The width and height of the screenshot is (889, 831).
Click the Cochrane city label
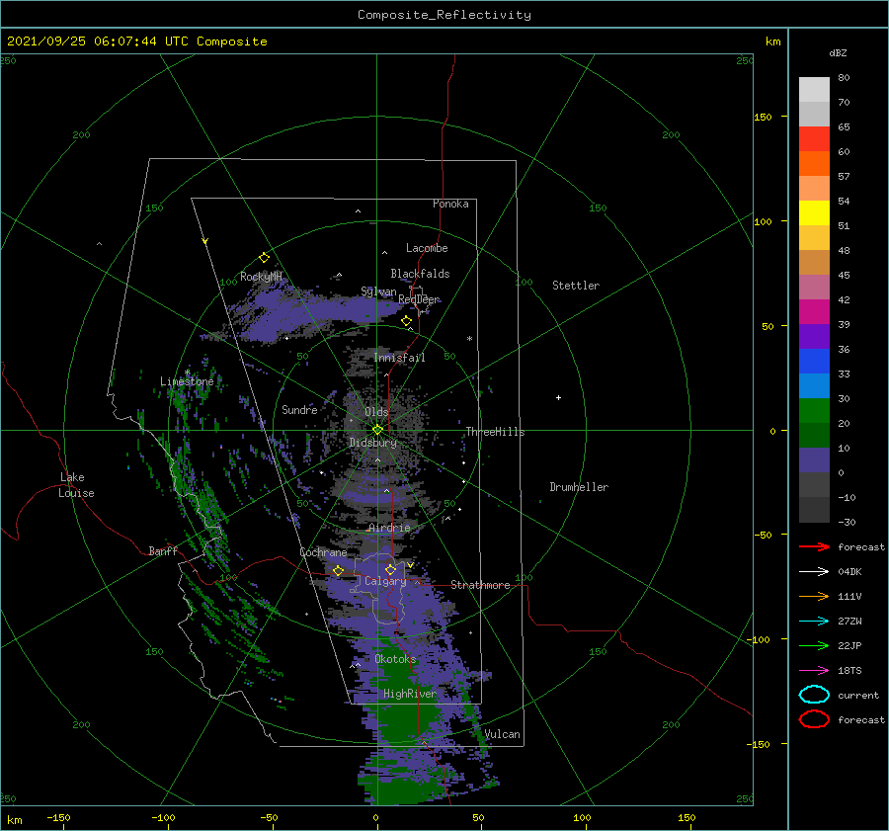pos(323,552)
